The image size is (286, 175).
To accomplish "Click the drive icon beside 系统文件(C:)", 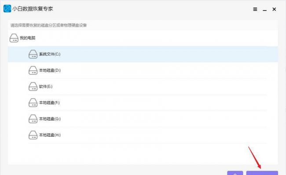I will [33, 54].
